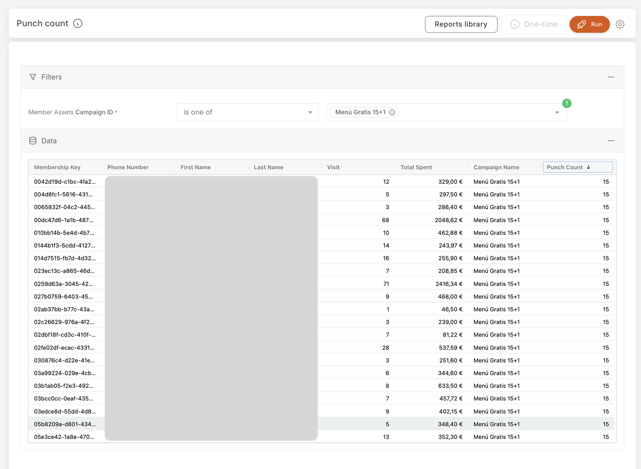Select membership key 0042d19d-c1bc-4fa2...
The image size is (641, 469).
pyautogui.click(x=65, y=182)
